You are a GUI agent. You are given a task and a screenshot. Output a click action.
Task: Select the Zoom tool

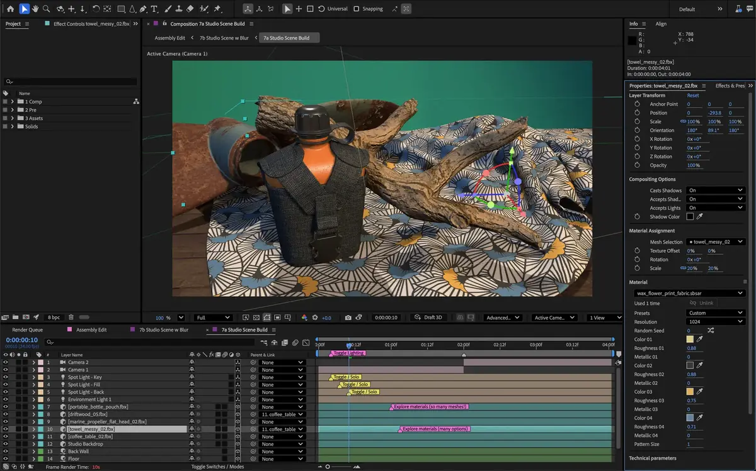coord(46,8)
